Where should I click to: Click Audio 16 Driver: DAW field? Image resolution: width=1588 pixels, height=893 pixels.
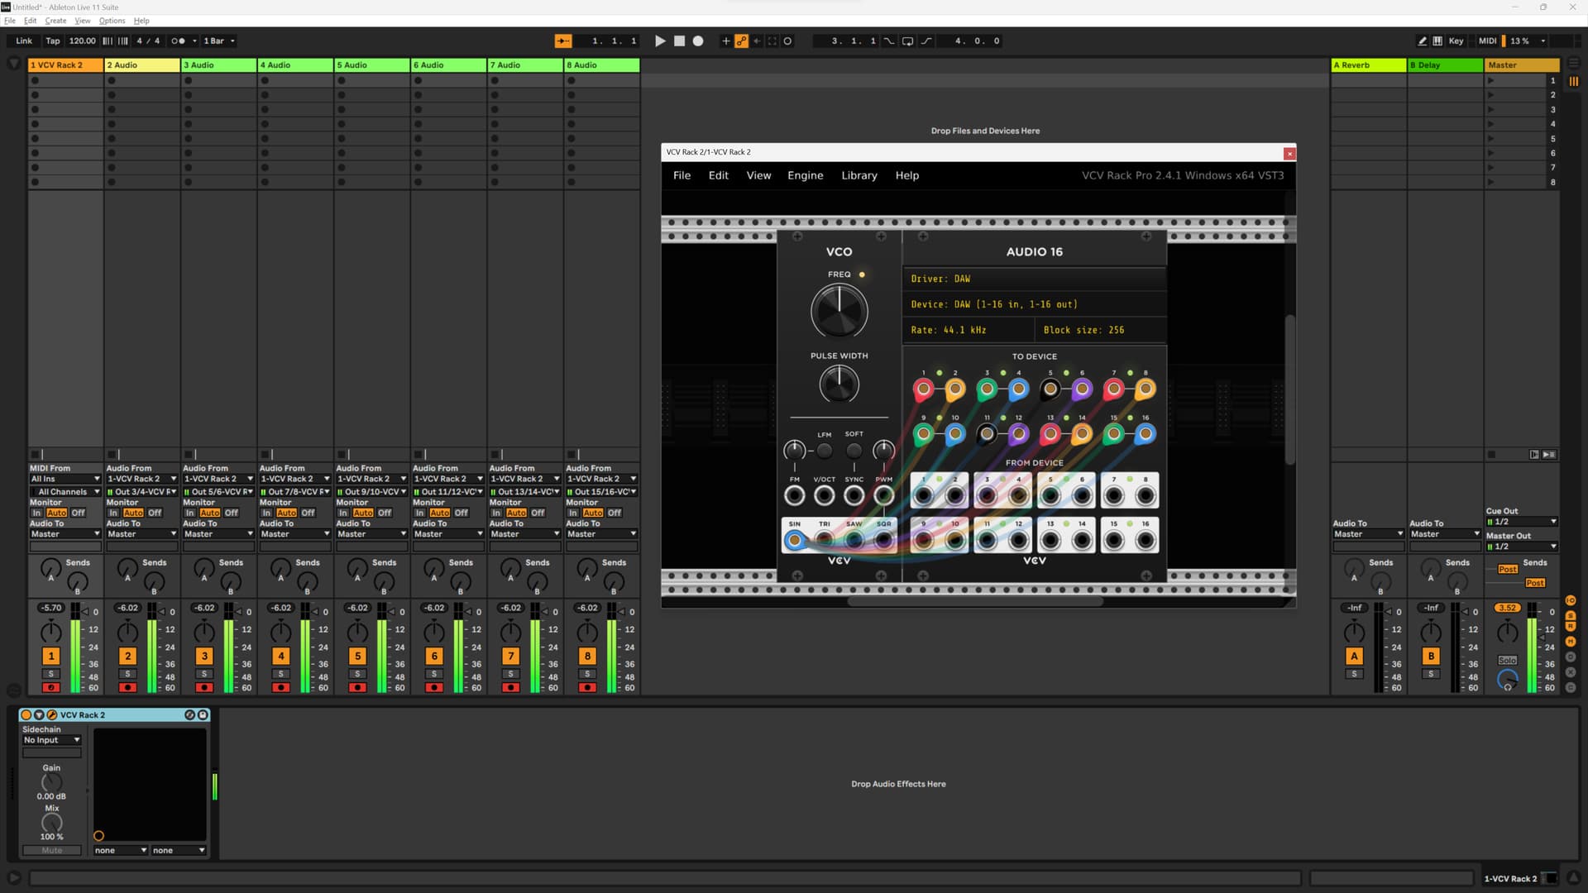[1034, 279]
